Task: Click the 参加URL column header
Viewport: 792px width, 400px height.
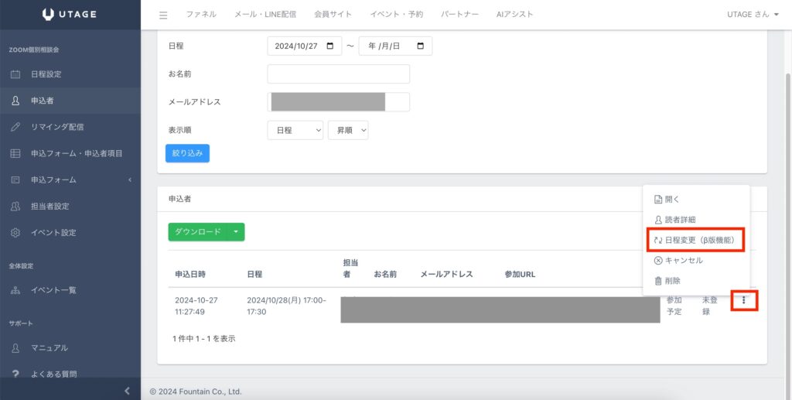Action: point(520,274)
